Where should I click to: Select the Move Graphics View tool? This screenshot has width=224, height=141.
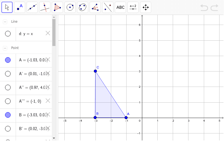(x=146, y=7)
